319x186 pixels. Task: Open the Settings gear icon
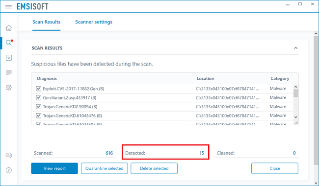point(9,88)
